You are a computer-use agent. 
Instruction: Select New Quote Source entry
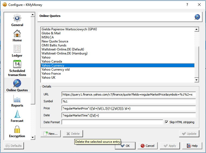coord(118,41)
